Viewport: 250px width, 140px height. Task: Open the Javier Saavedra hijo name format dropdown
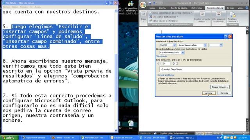click(x=205, y=45)
